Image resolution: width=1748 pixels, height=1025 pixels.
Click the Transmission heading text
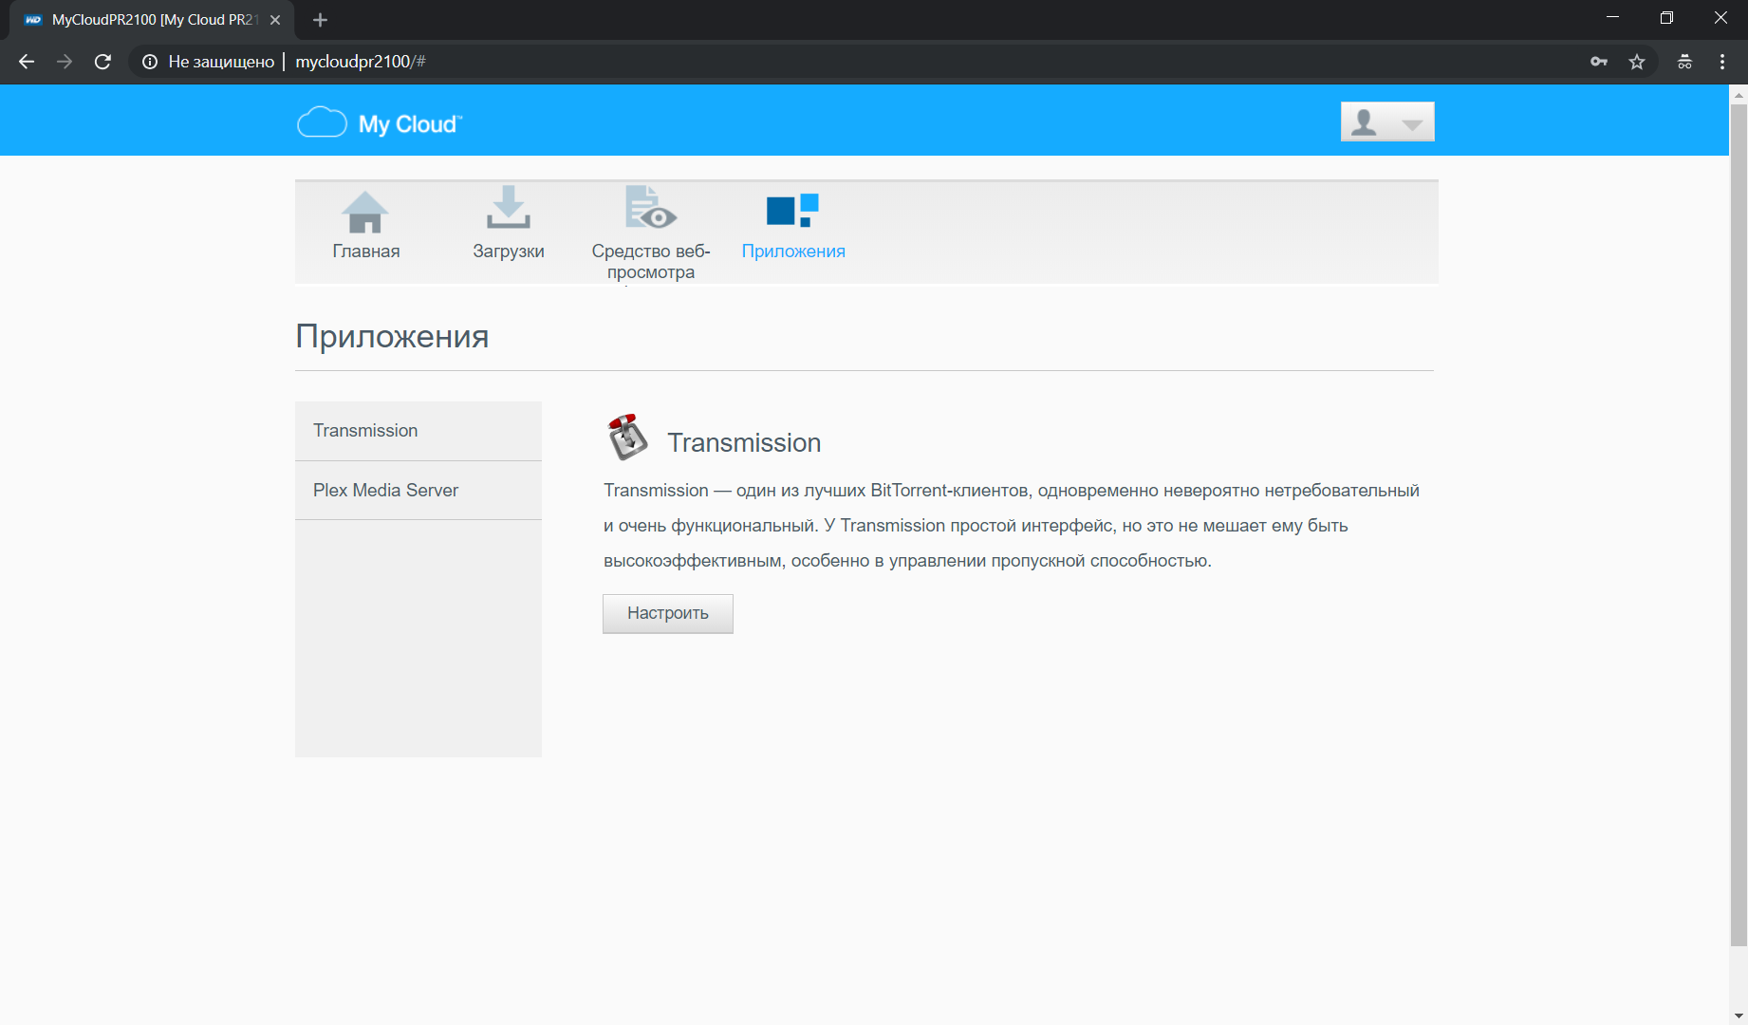pos(744,442)
